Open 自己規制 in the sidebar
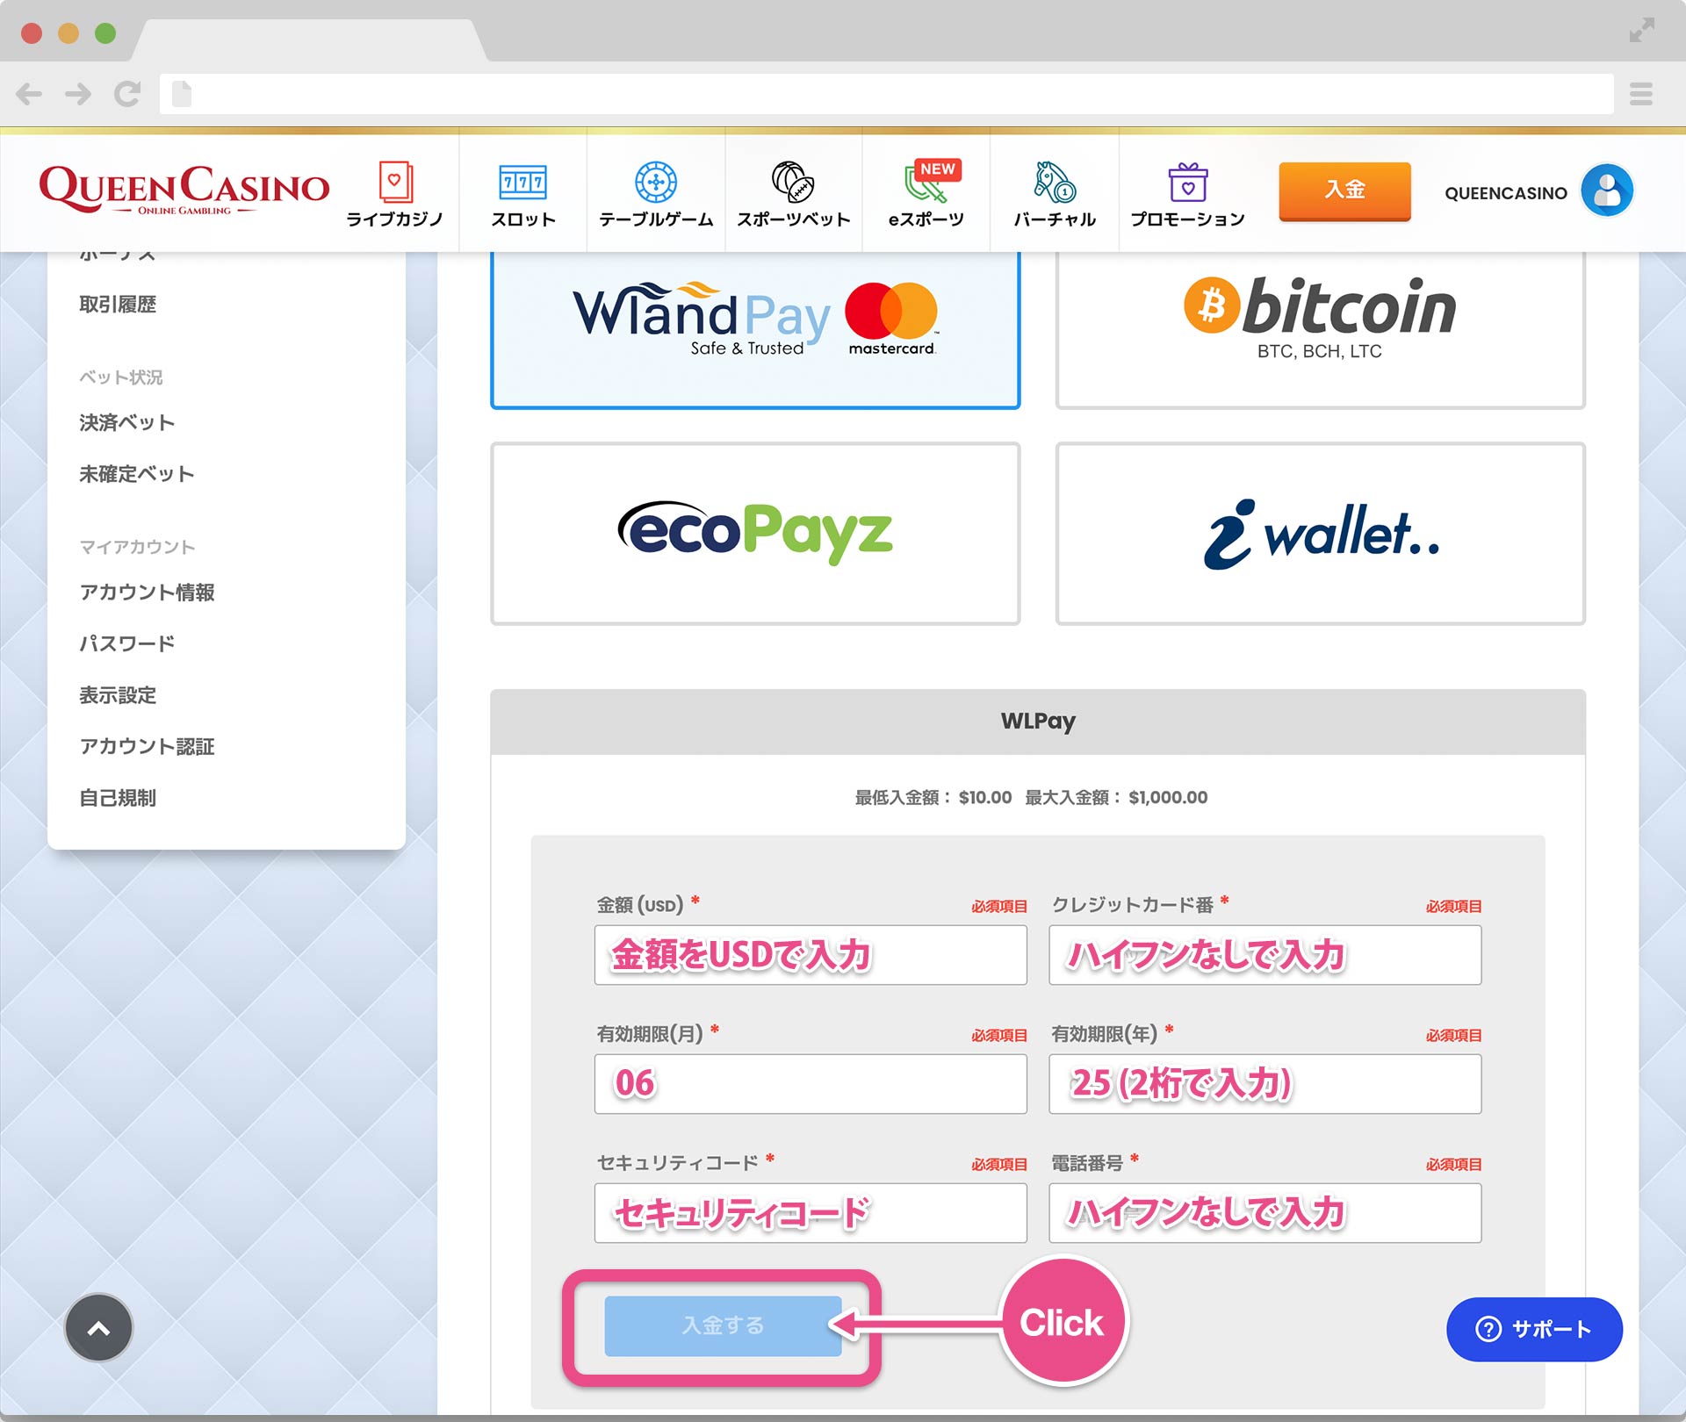 [118, 798]
